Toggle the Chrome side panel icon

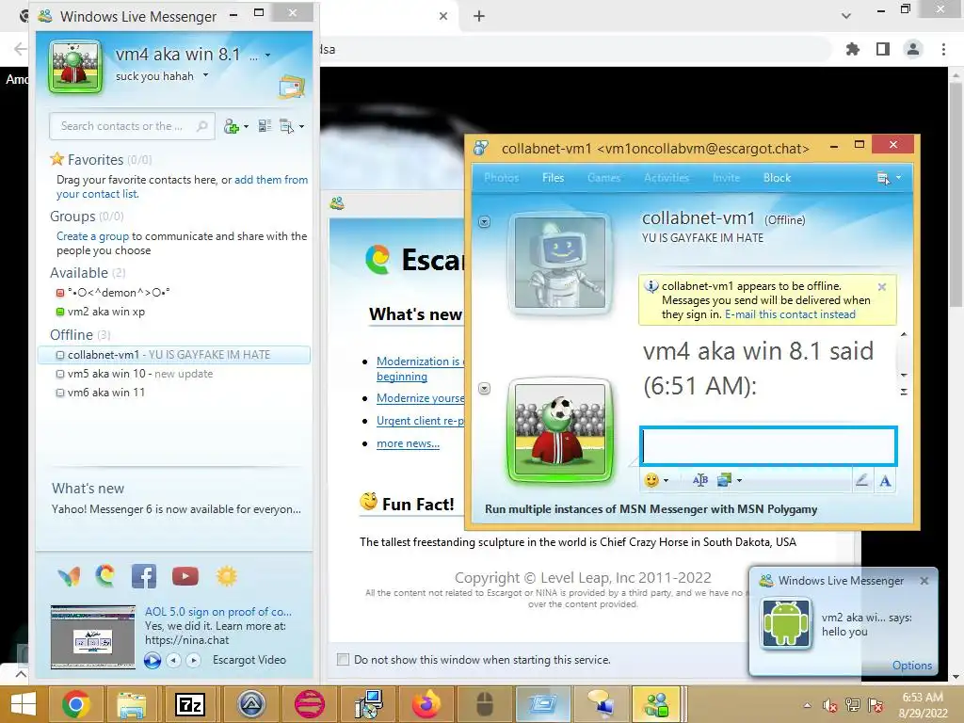click(x=883, y=49)
